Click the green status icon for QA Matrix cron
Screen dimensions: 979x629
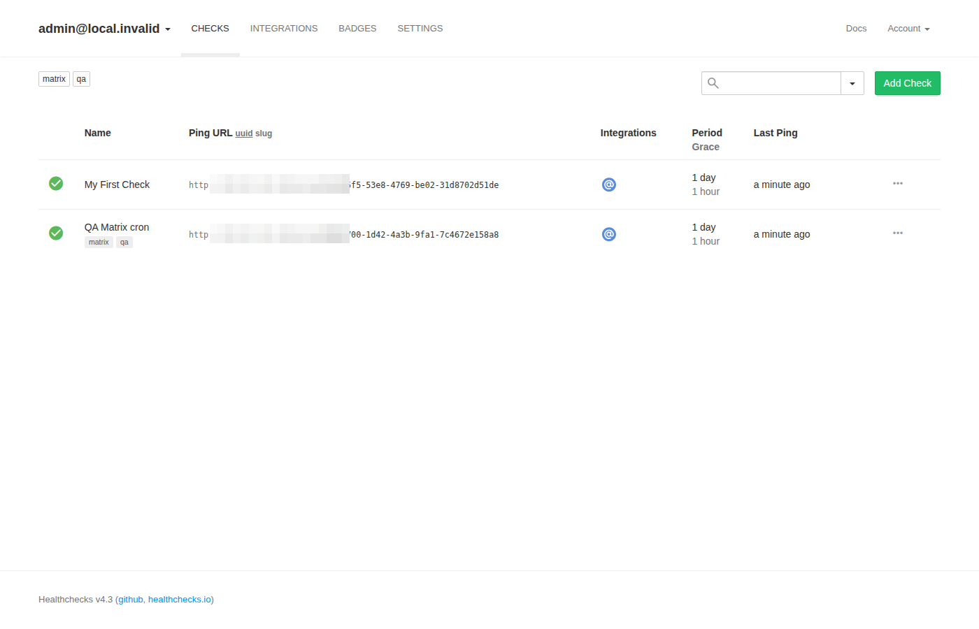point(56,233)
